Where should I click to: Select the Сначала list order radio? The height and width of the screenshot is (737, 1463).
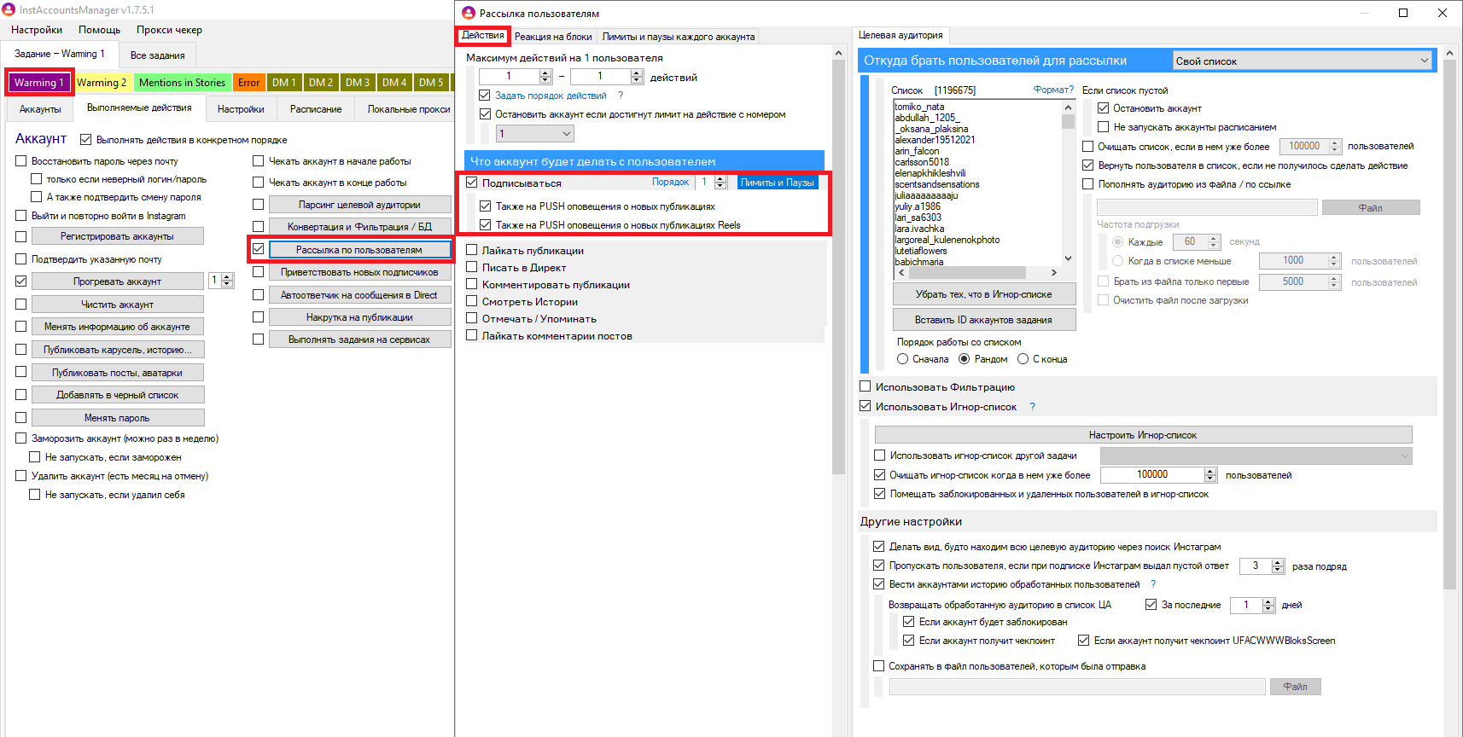902,359
